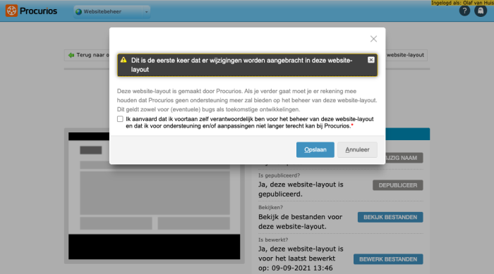
Task: Click the Bewerk bestanden button
Action: (x=388, y=259)
